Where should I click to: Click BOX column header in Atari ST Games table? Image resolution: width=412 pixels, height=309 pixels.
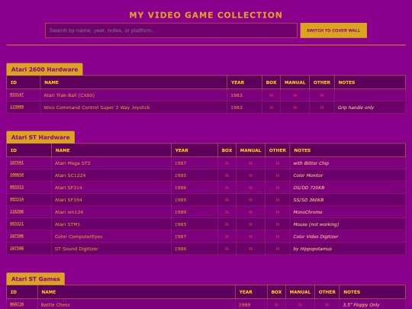pyautogui.click(x=276, y=292)
